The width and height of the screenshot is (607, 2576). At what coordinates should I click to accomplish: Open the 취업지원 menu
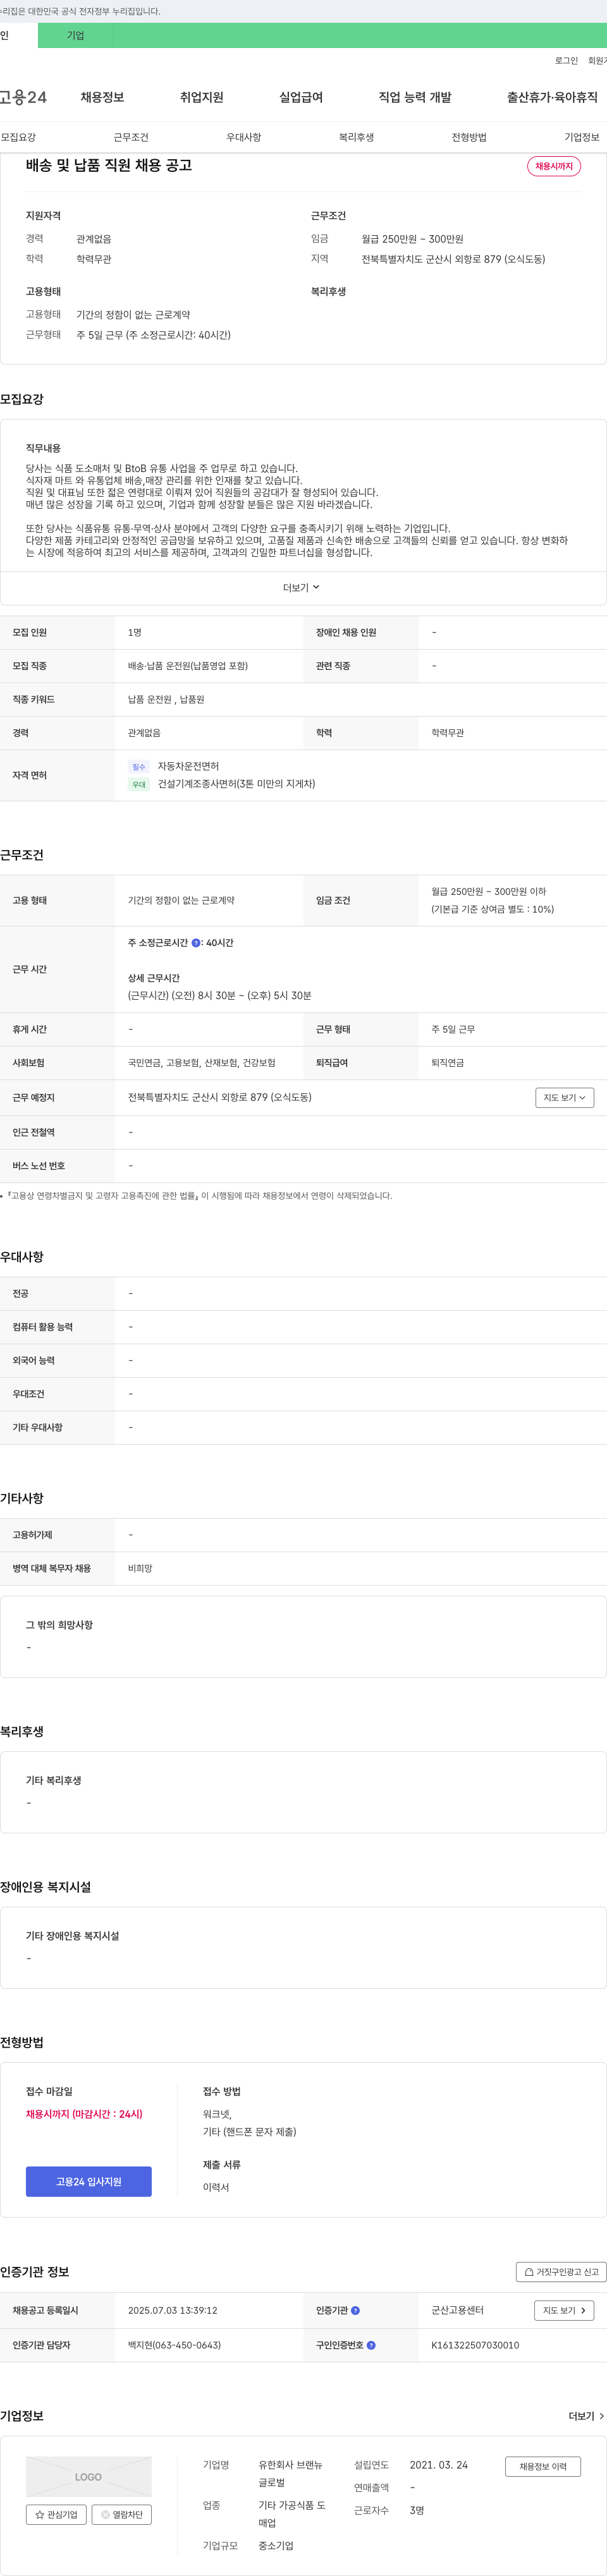[x=201, y=97]
